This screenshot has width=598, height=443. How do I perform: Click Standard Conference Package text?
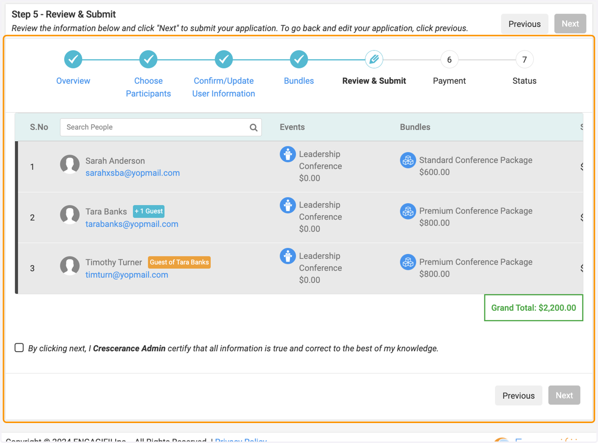(x=475, y=160)
